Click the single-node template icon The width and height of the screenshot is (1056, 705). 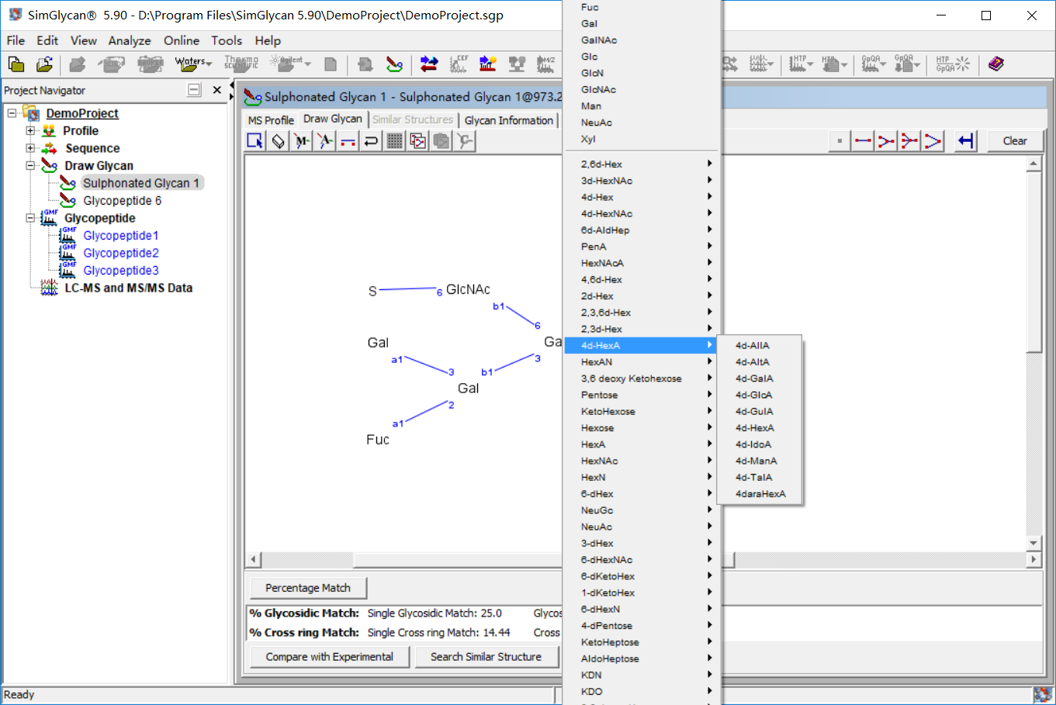tap(840, 141)
